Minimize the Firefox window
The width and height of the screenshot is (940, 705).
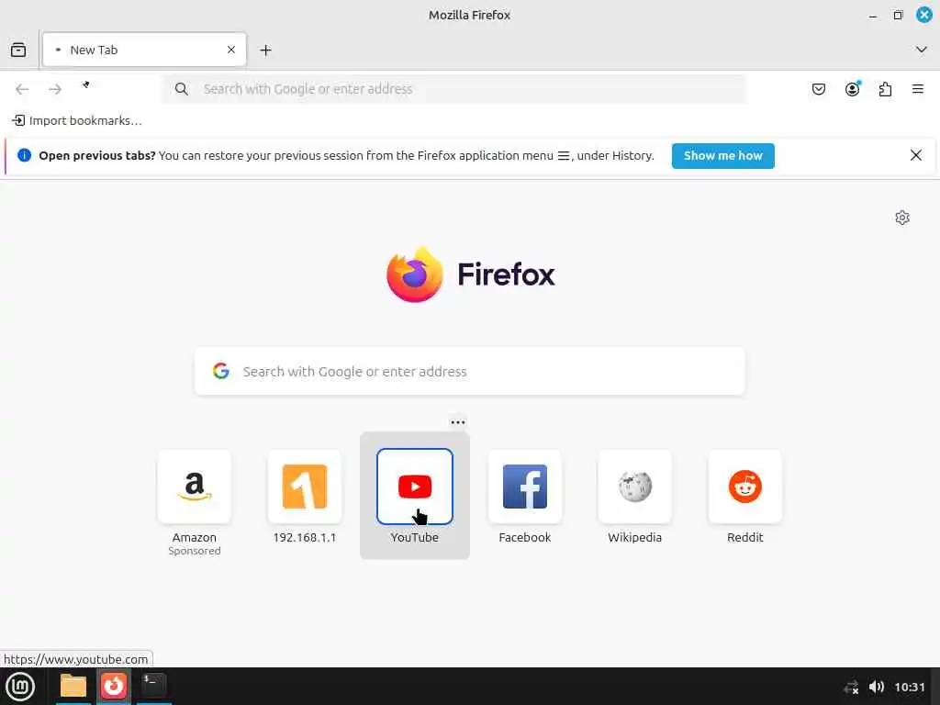[873, 16]
